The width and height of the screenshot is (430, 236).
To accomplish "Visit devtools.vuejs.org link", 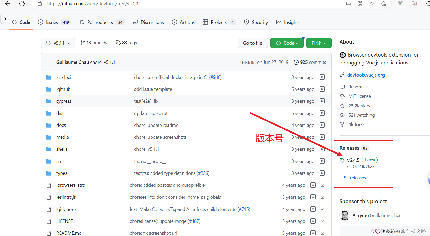I will click(366, 75).
